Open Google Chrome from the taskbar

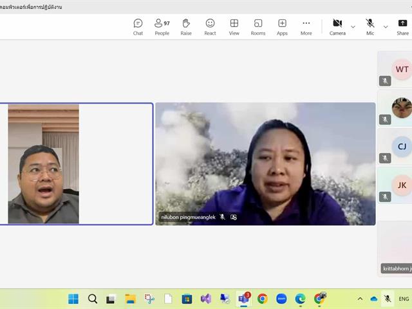click(262, 299)
